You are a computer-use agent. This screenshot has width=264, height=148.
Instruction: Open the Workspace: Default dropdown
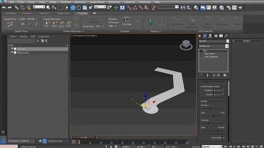coord(22,141)
